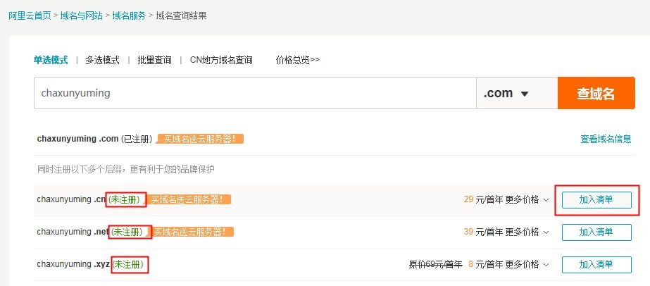Open the 域名服务 breadcrumb link
Viewport: 650px width, 286px height.
129,15
